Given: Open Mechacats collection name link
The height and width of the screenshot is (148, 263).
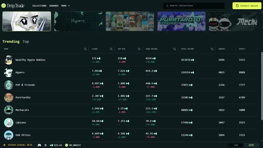Looking at the screenshot, I should [x=22, y=110].
